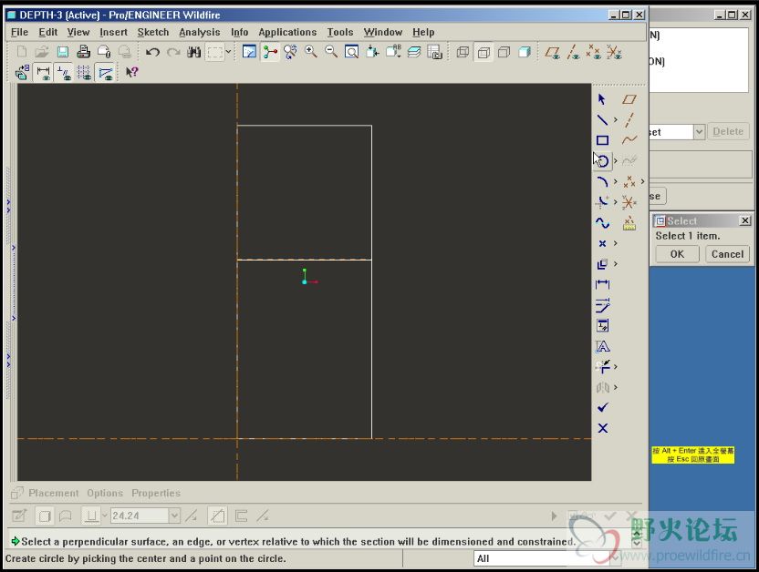Open the Constraints tool
The width and height of the screenshot is (759, 572).
pos(602,325)
